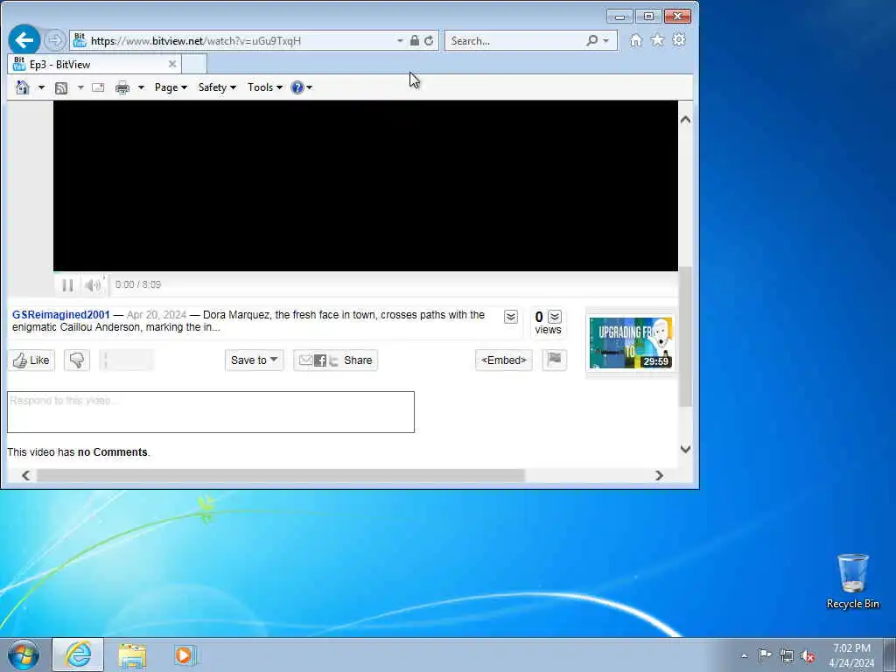Click the muted volume tray icon
Screen dimensions: 896x672
(808, 655)
